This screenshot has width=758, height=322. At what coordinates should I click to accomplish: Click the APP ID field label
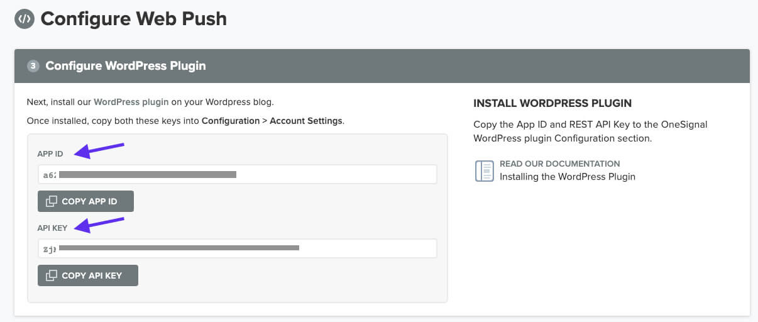pyautogui.click(x=50, y=153)
